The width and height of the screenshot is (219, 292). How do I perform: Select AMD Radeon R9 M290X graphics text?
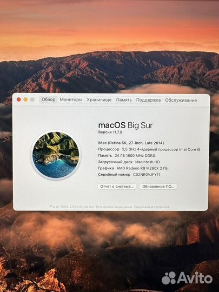pyautogui.click(x=142, y=168)
